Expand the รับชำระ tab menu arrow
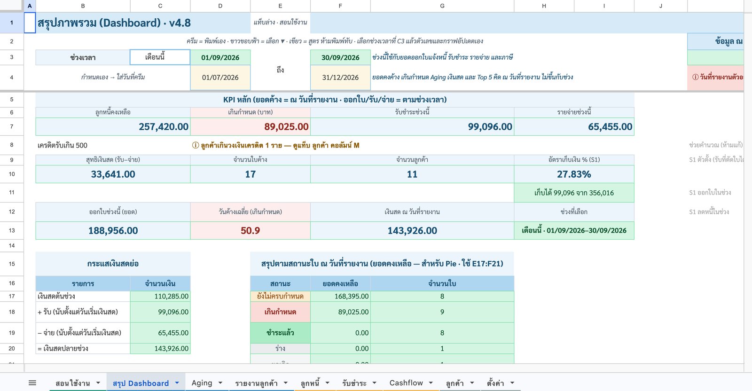Viewport: 752px width, 391px height. point(375,383)
